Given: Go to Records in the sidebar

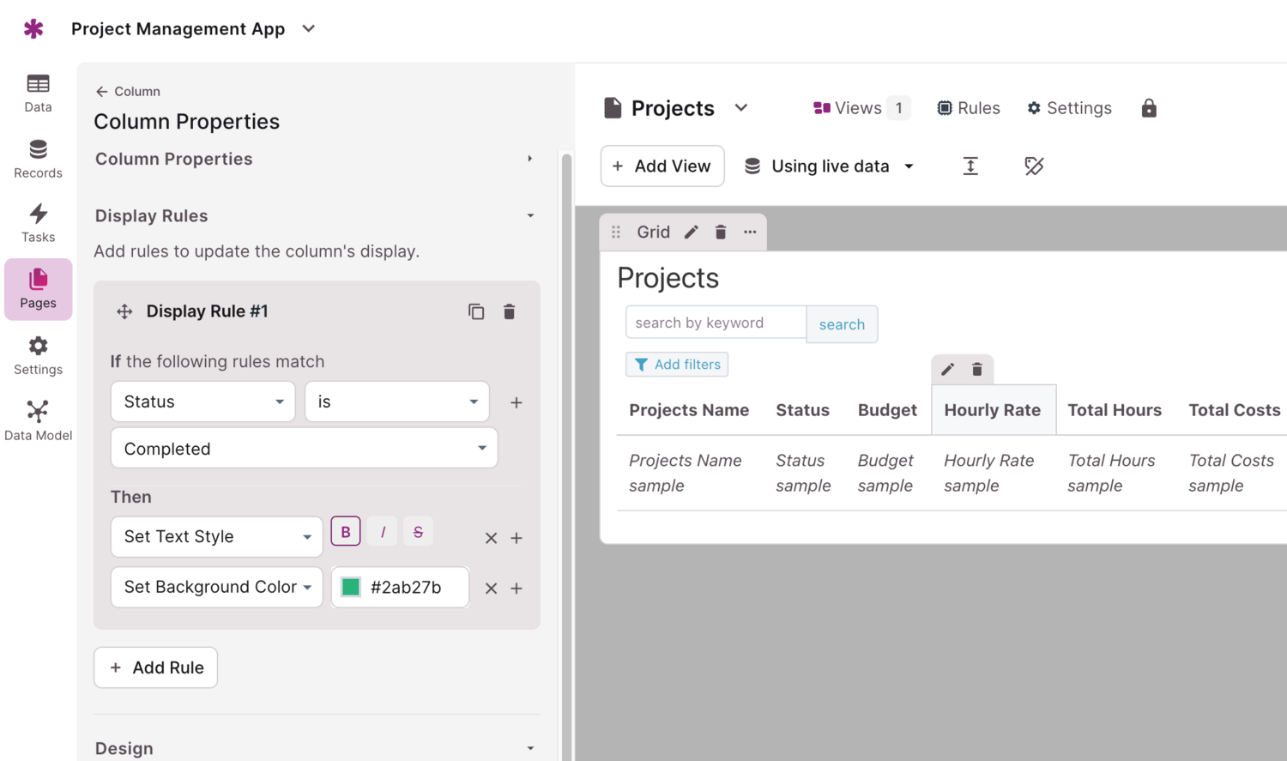Looking at the screenshot, I should tap(38, 159).
